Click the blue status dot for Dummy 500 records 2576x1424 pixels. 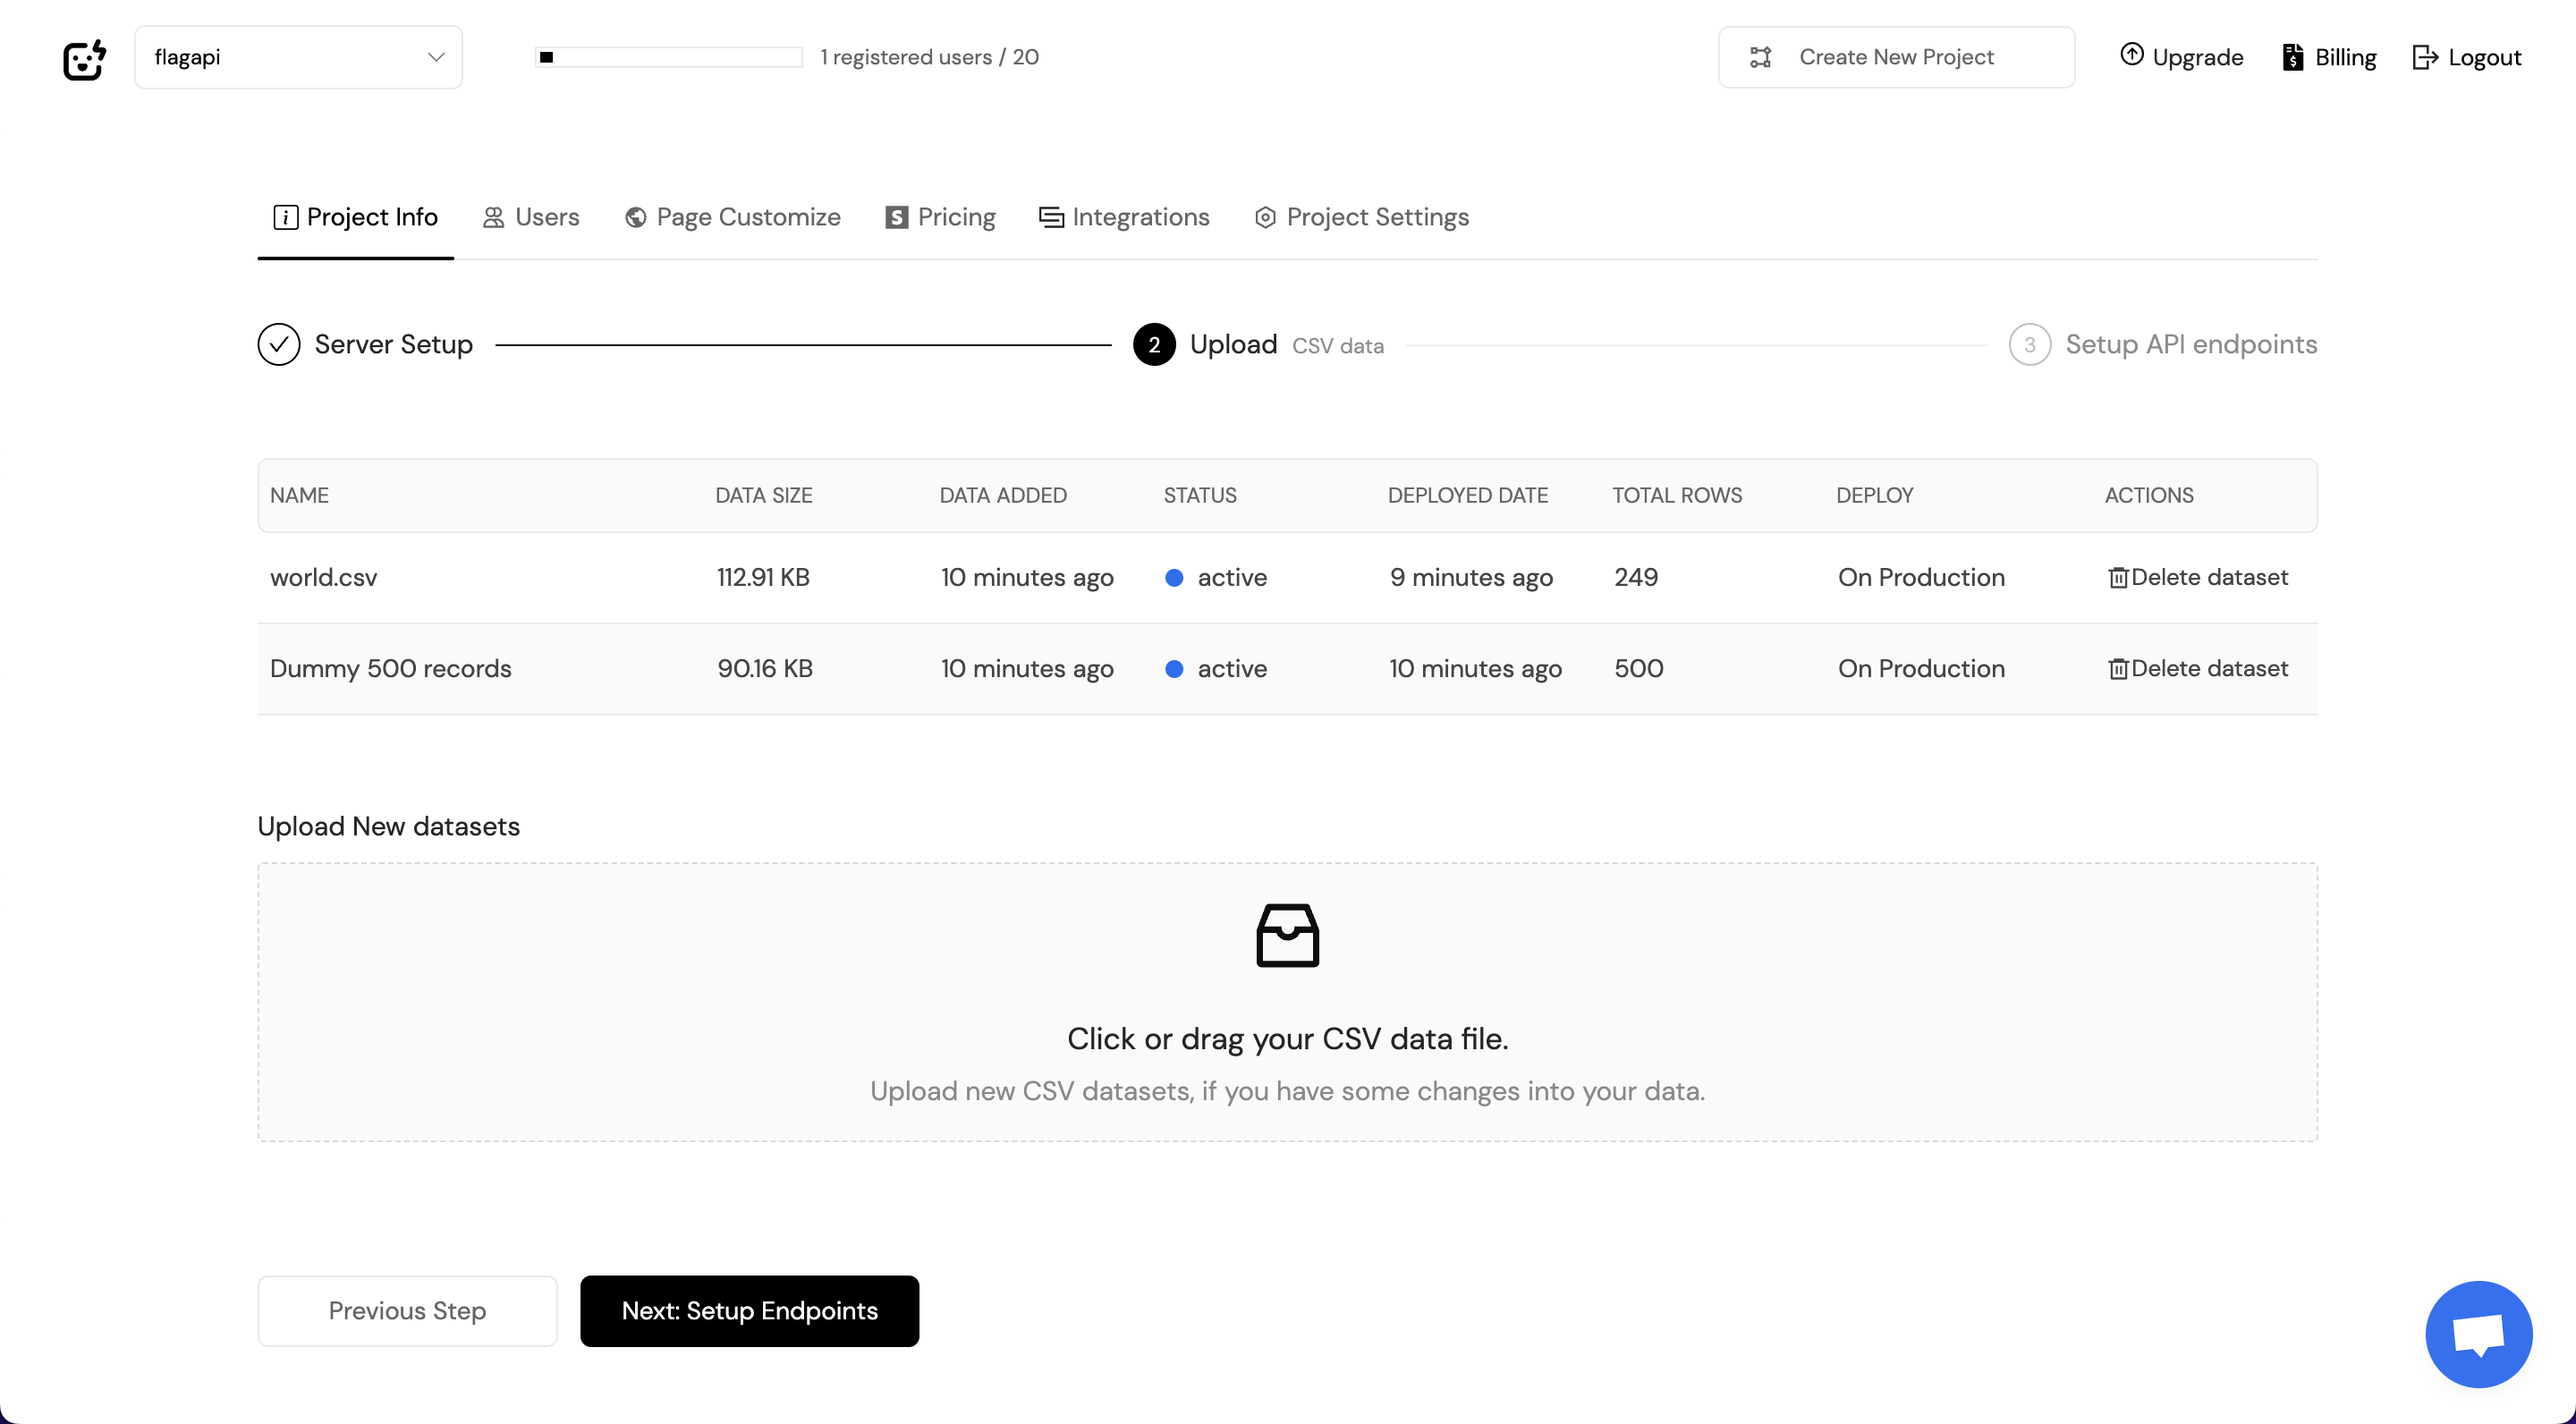pos(1174,669)
